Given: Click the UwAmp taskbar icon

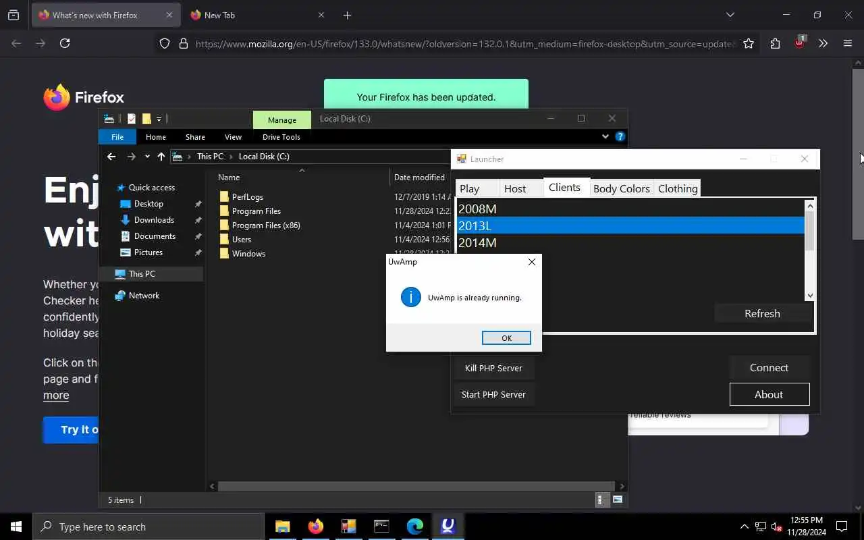Looking at the screenshot, I should (448, 526).
